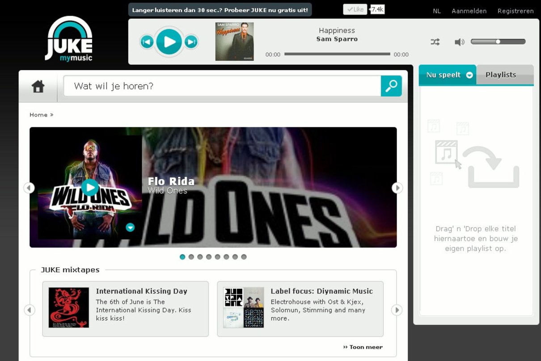Viewport: 541px width, 361px height.
Task: Select the sixth carousel dot
Action: pyautogui.click(x=226, y=257)
